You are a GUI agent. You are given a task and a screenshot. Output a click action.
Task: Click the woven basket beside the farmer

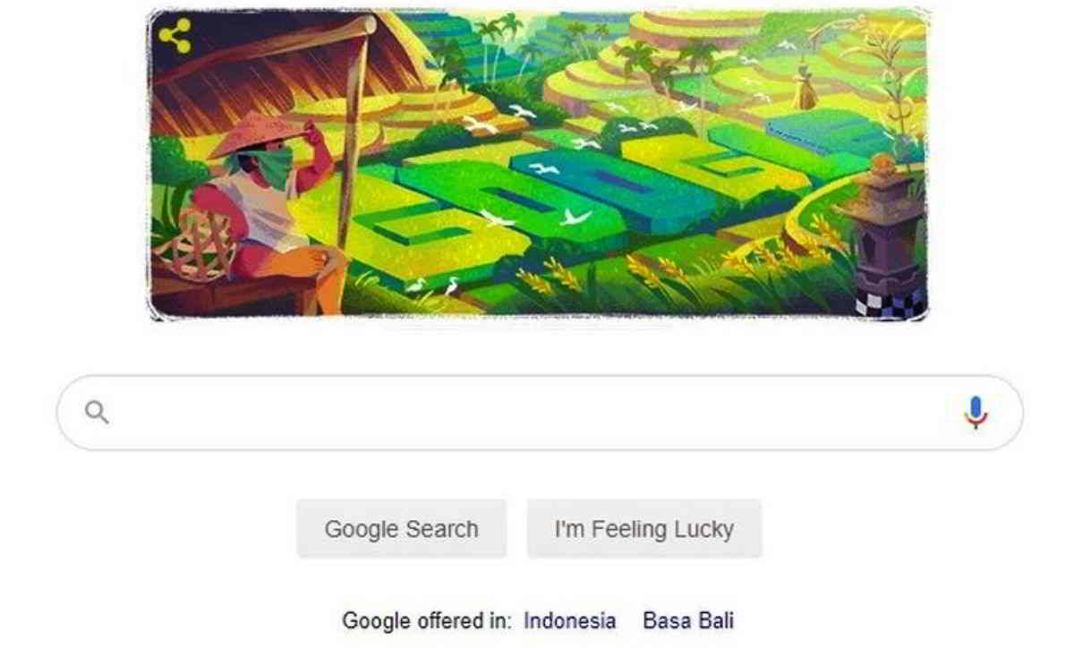195,244
